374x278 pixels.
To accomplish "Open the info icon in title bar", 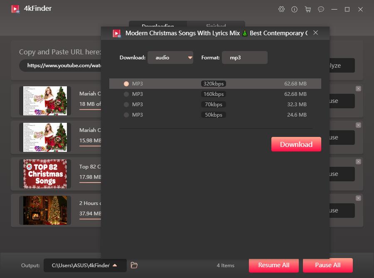I will tap(294, 9).
